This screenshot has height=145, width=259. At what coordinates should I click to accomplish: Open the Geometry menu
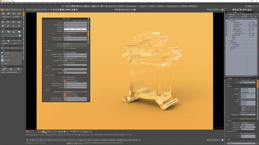(21, 3)
